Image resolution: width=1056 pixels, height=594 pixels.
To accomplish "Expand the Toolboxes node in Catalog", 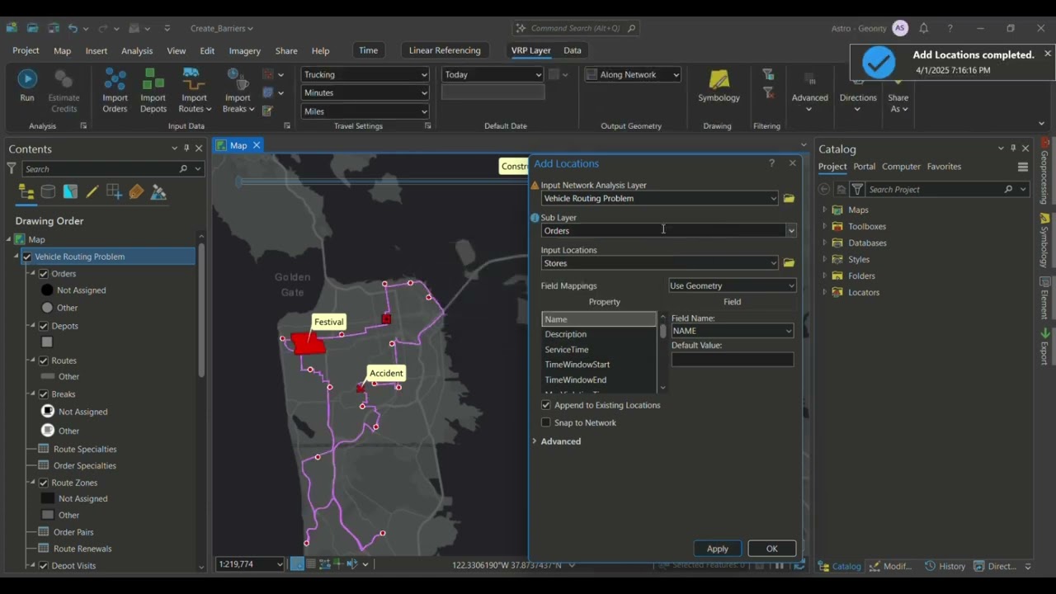I will [824, 226].
